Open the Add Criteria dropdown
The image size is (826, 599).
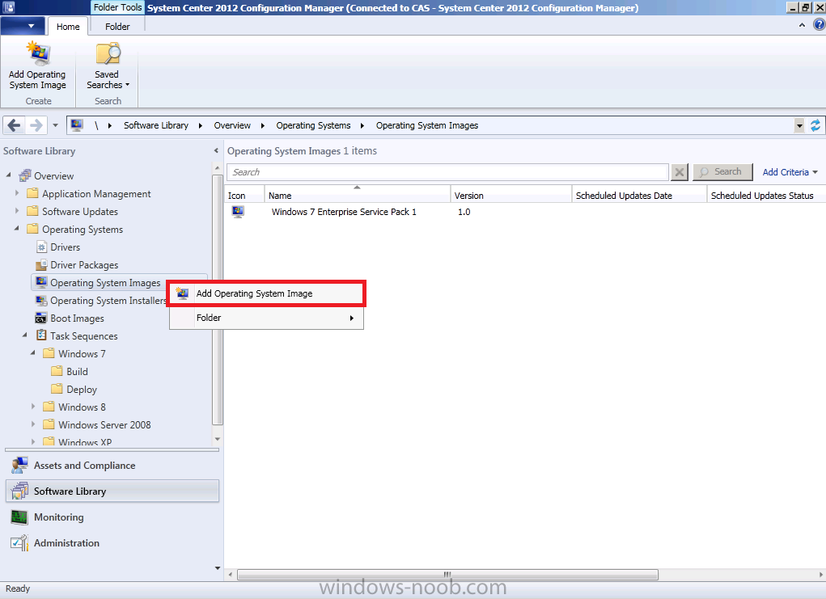click(790, 172)
